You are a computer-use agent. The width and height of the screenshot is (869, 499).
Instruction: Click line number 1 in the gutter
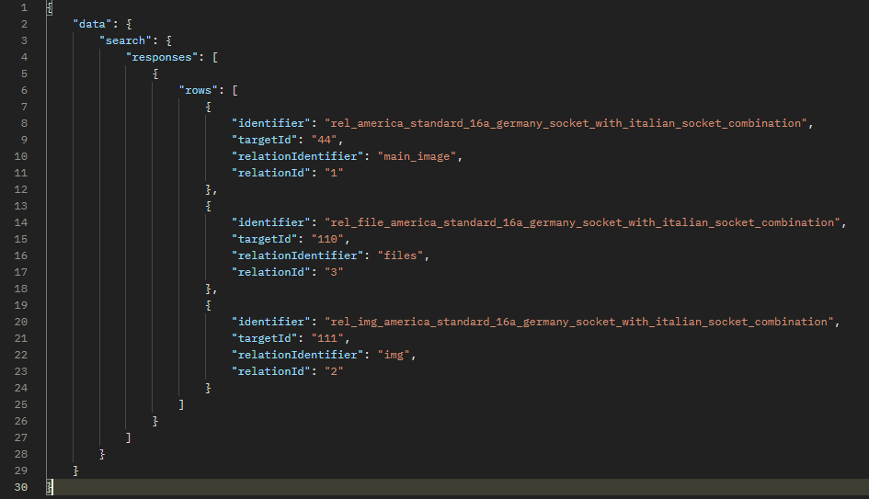[24, 7]
